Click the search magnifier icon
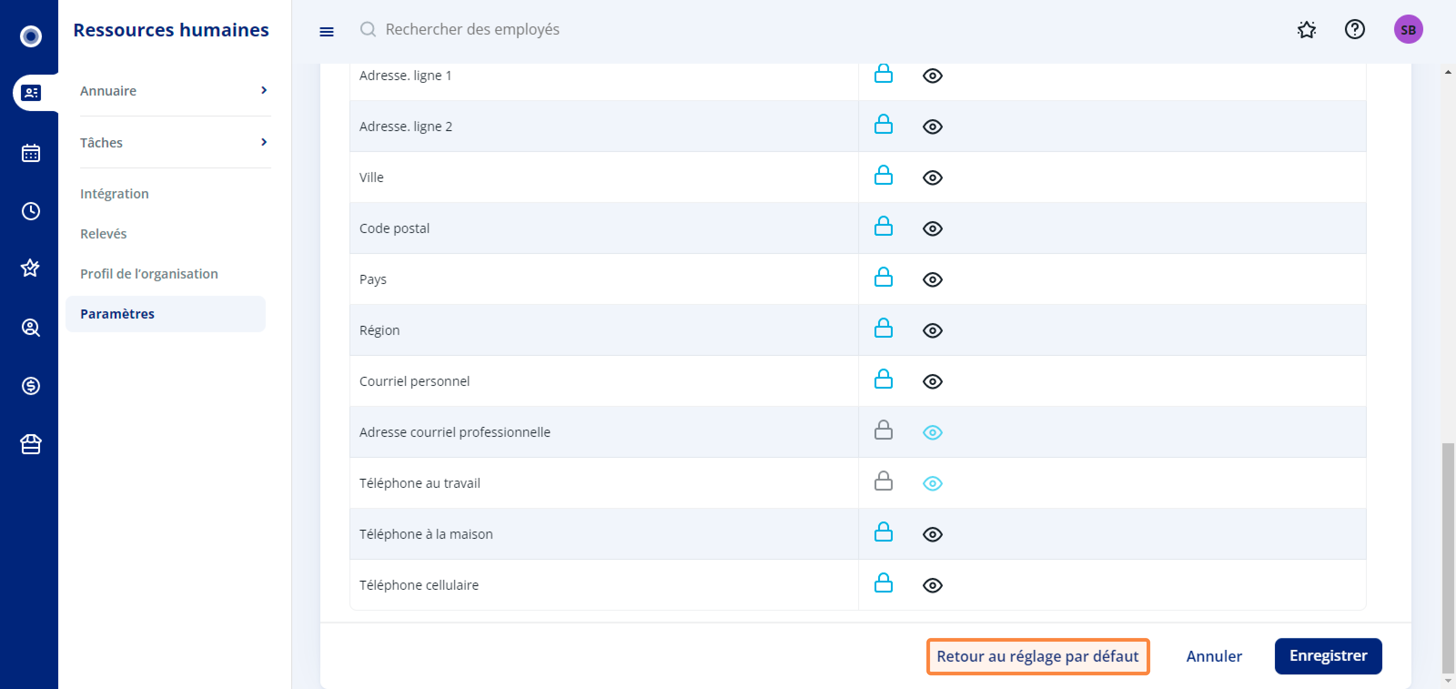The image size is (1456, 689). 368,30
